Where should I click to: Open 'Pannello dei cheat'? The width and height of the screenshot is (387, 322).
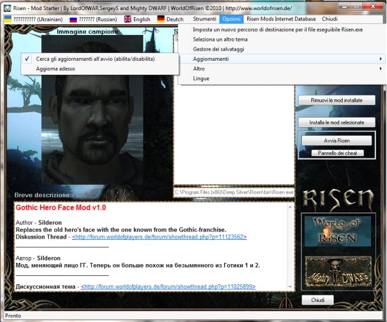click(337, 153)
